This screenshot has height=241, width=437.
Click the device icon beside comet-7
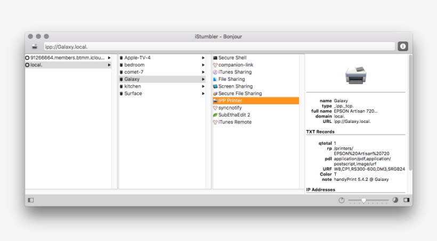121,72
